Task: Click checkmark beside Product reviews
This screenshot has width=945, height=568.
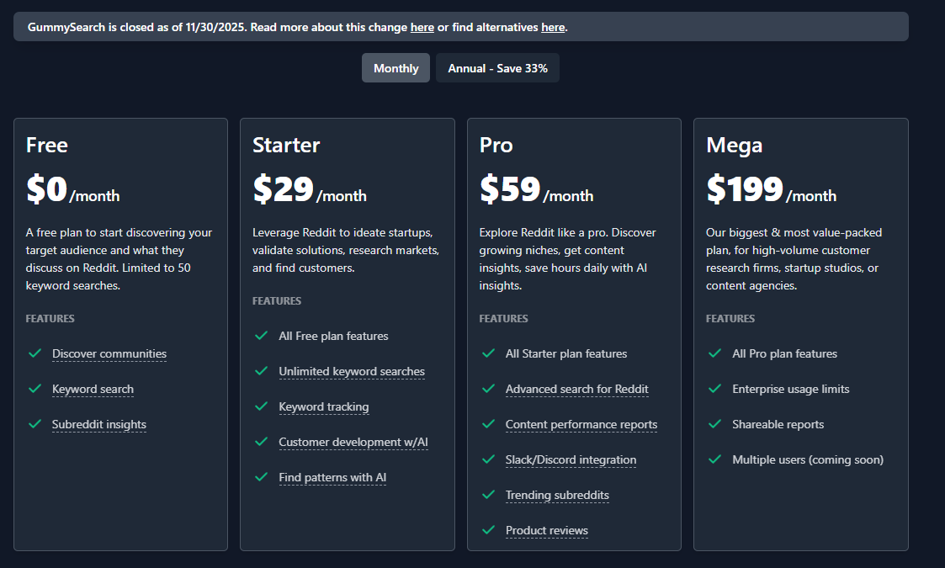Action: [488, 530]
